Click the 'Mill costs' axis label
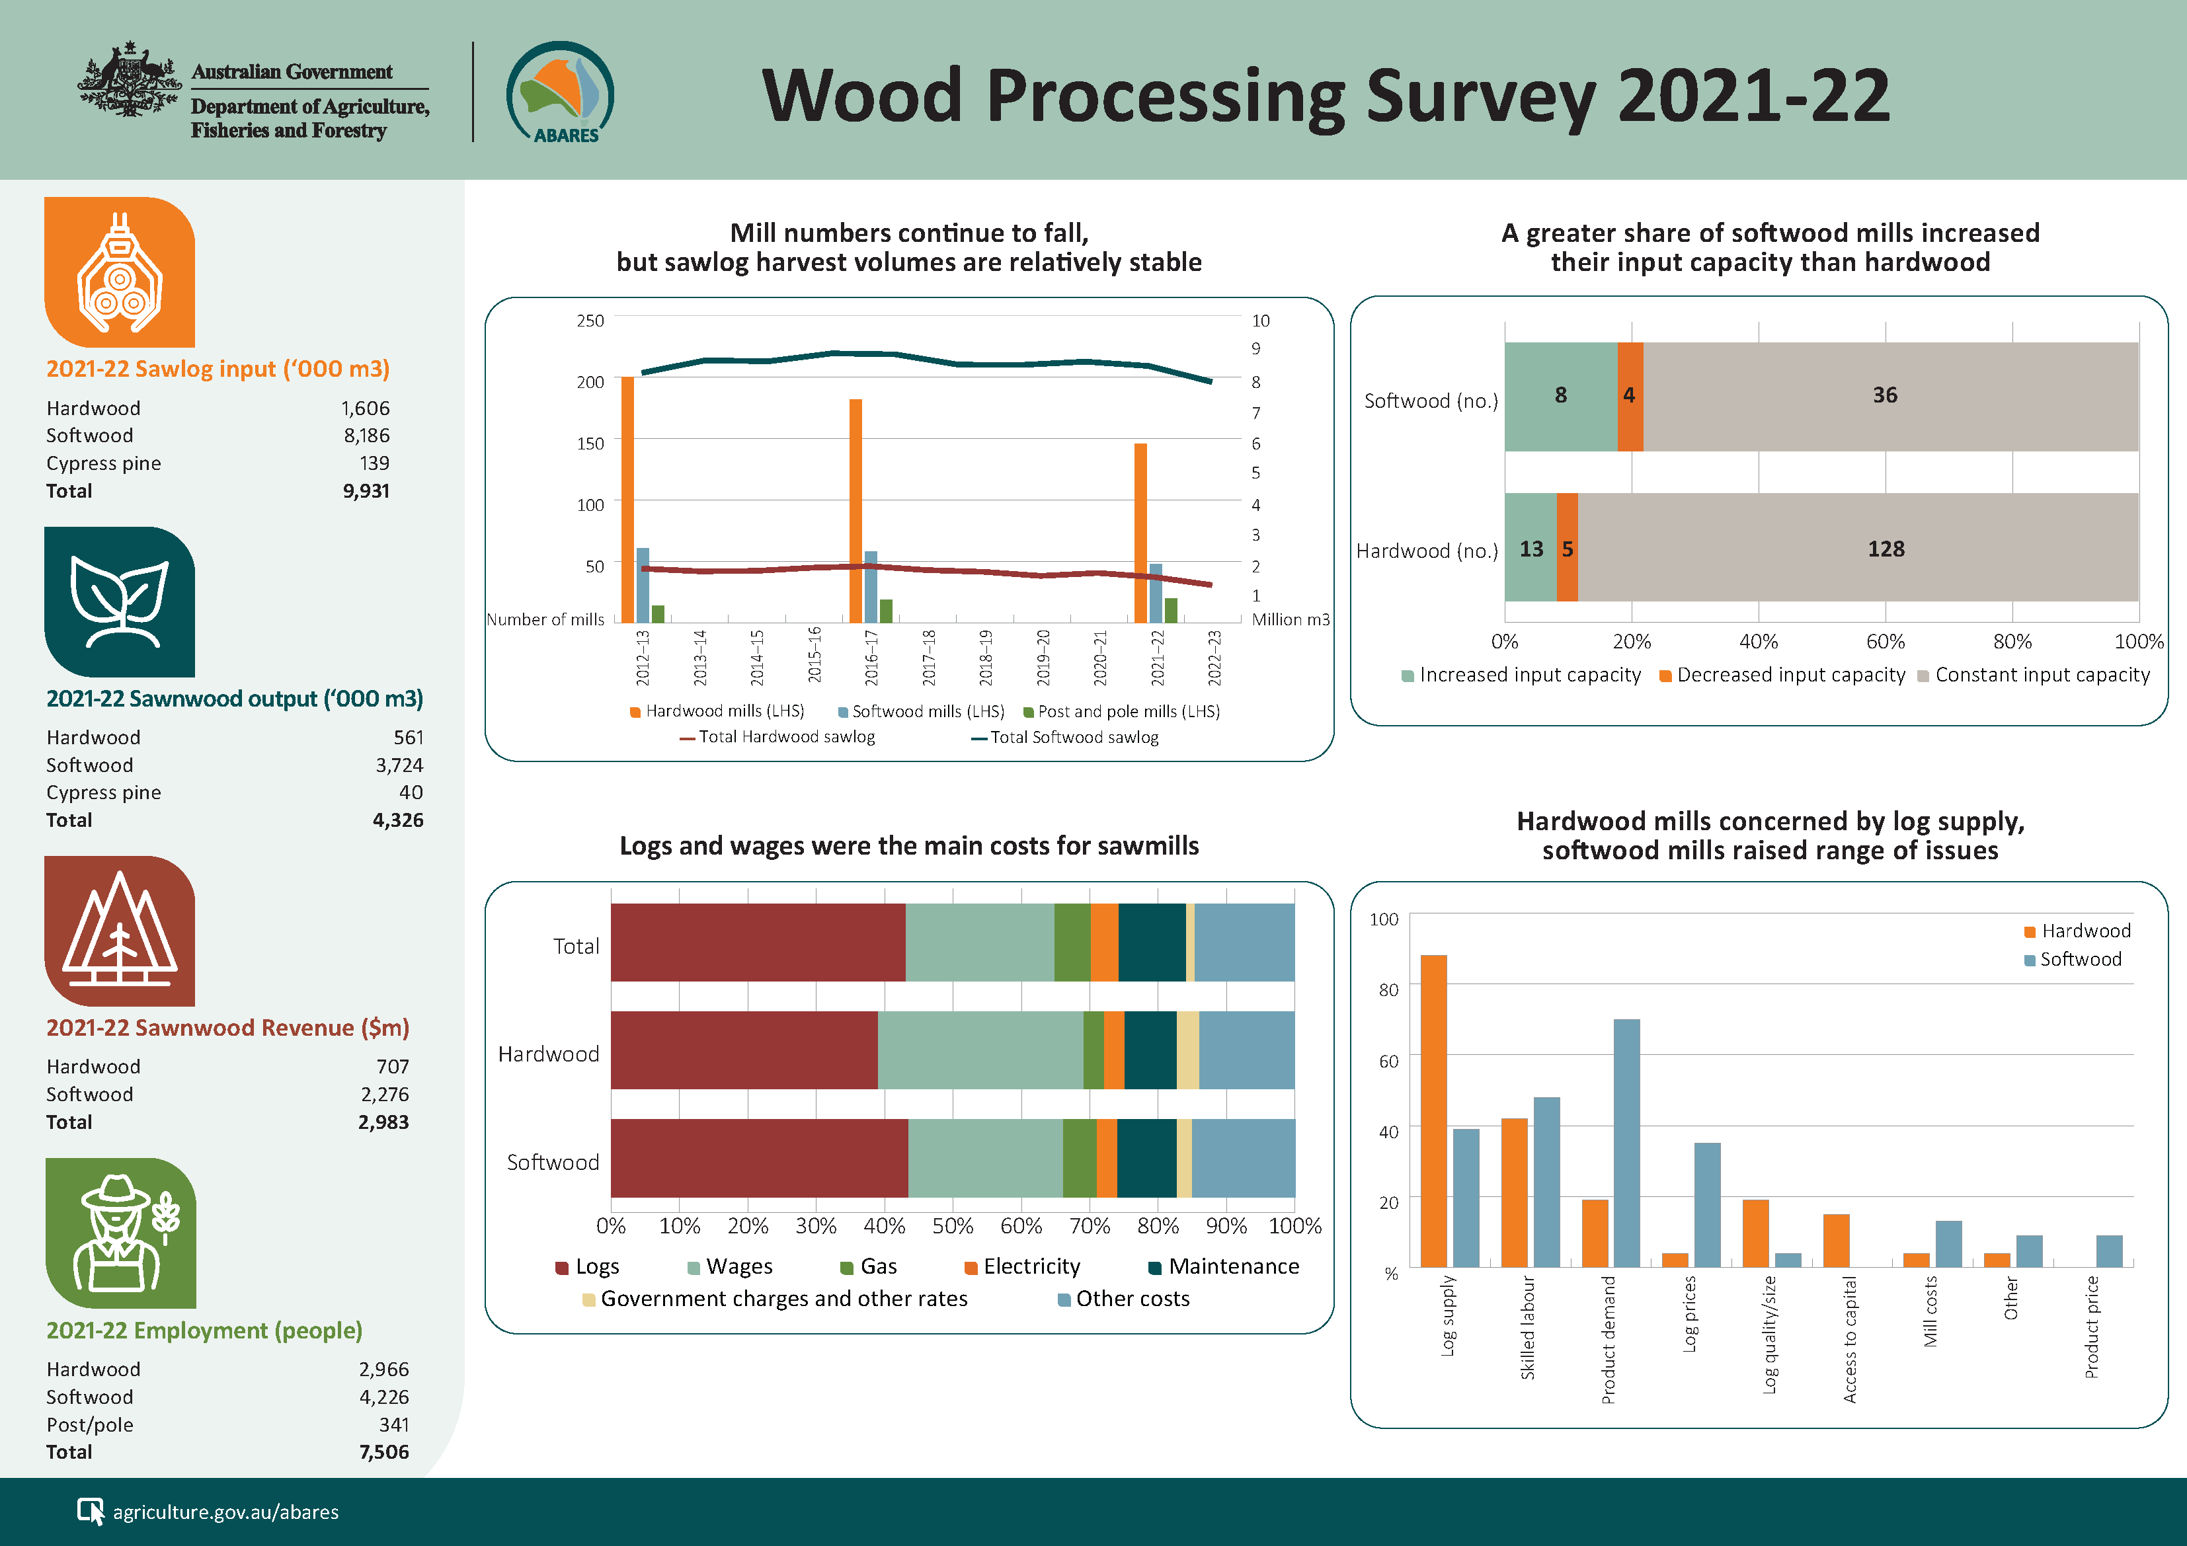Screen dimensions: 2187x1546 click(1930, 1311)
